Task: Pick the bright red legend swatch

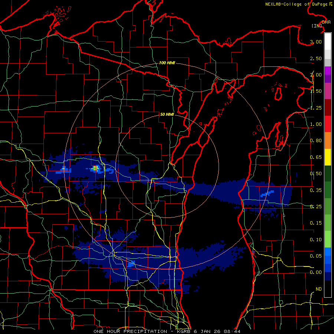Action: [328, 124]
